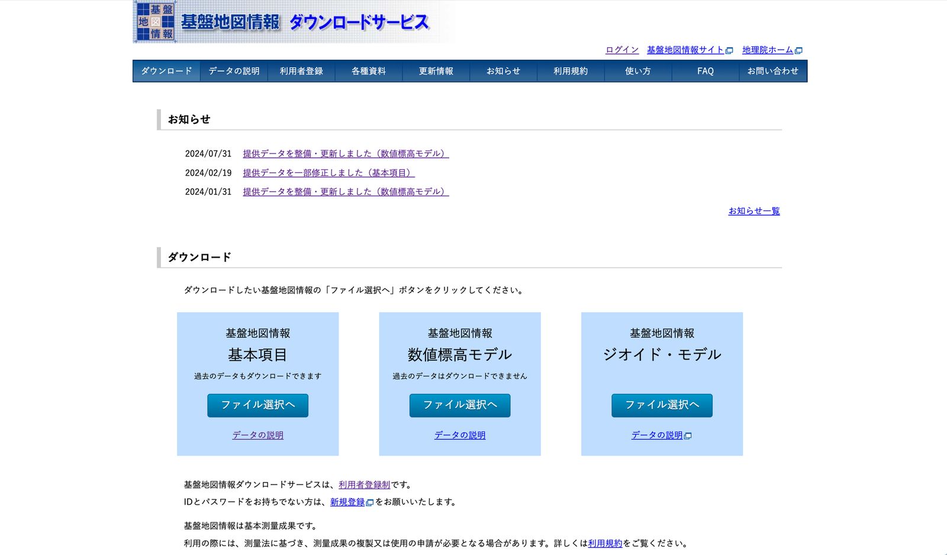Open the データの説明 menu tab

click(234, 71)
